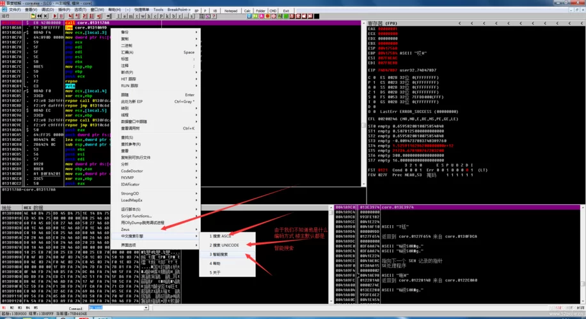Viewport: 586px width, 319px height.
Task: Click the BP shortcut button
Action: click(x=196, y=11)
